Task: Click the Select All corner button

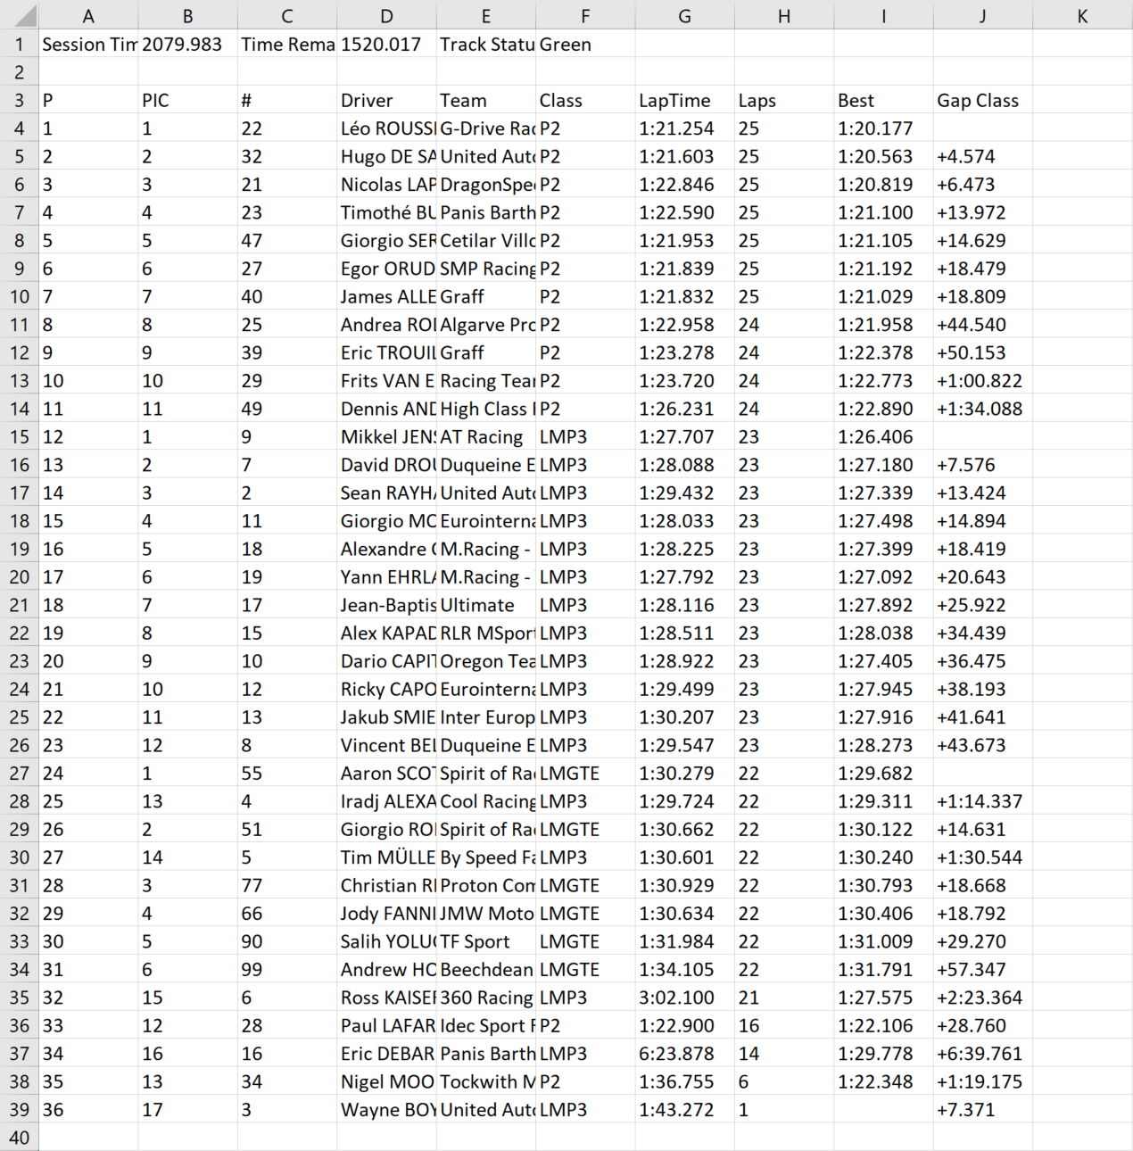Action: click(x=20, y=15)
